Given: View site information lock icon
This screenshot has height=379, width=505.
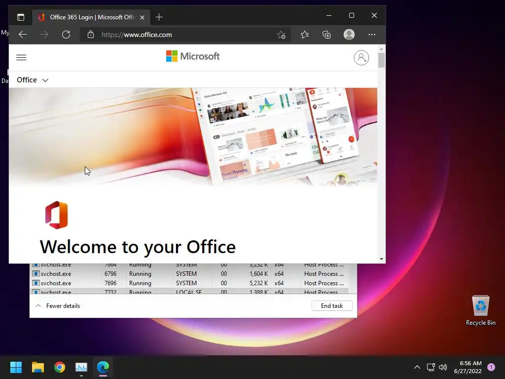Looking at the screenshot, I should pos(91,35).
